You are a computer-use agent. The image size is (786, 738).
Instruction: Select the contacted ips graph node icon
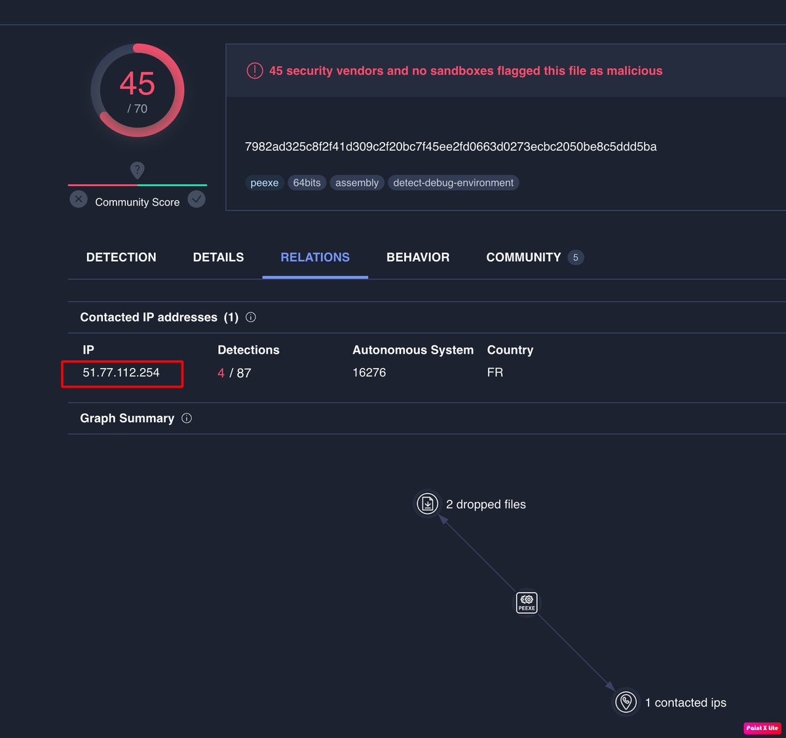tap(626, 703)
